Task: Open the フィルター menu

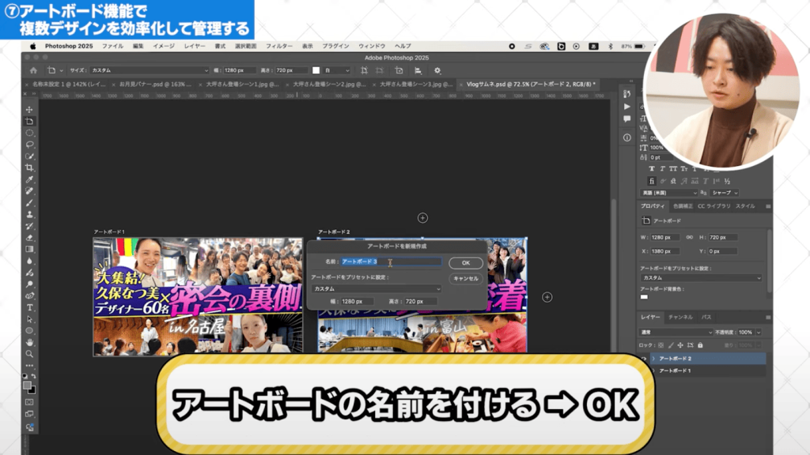Action: coord(279,46)
